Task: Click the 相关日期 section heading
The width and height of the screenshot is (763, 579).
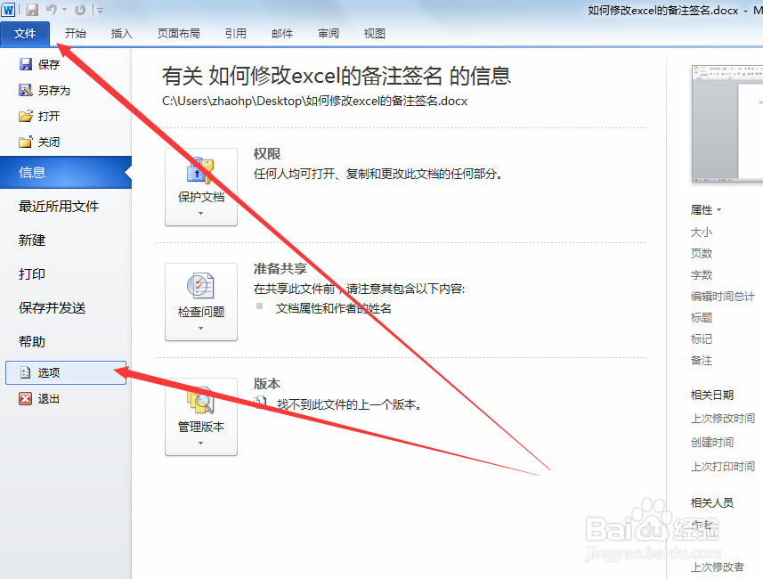Action: [x=712, y=395]
